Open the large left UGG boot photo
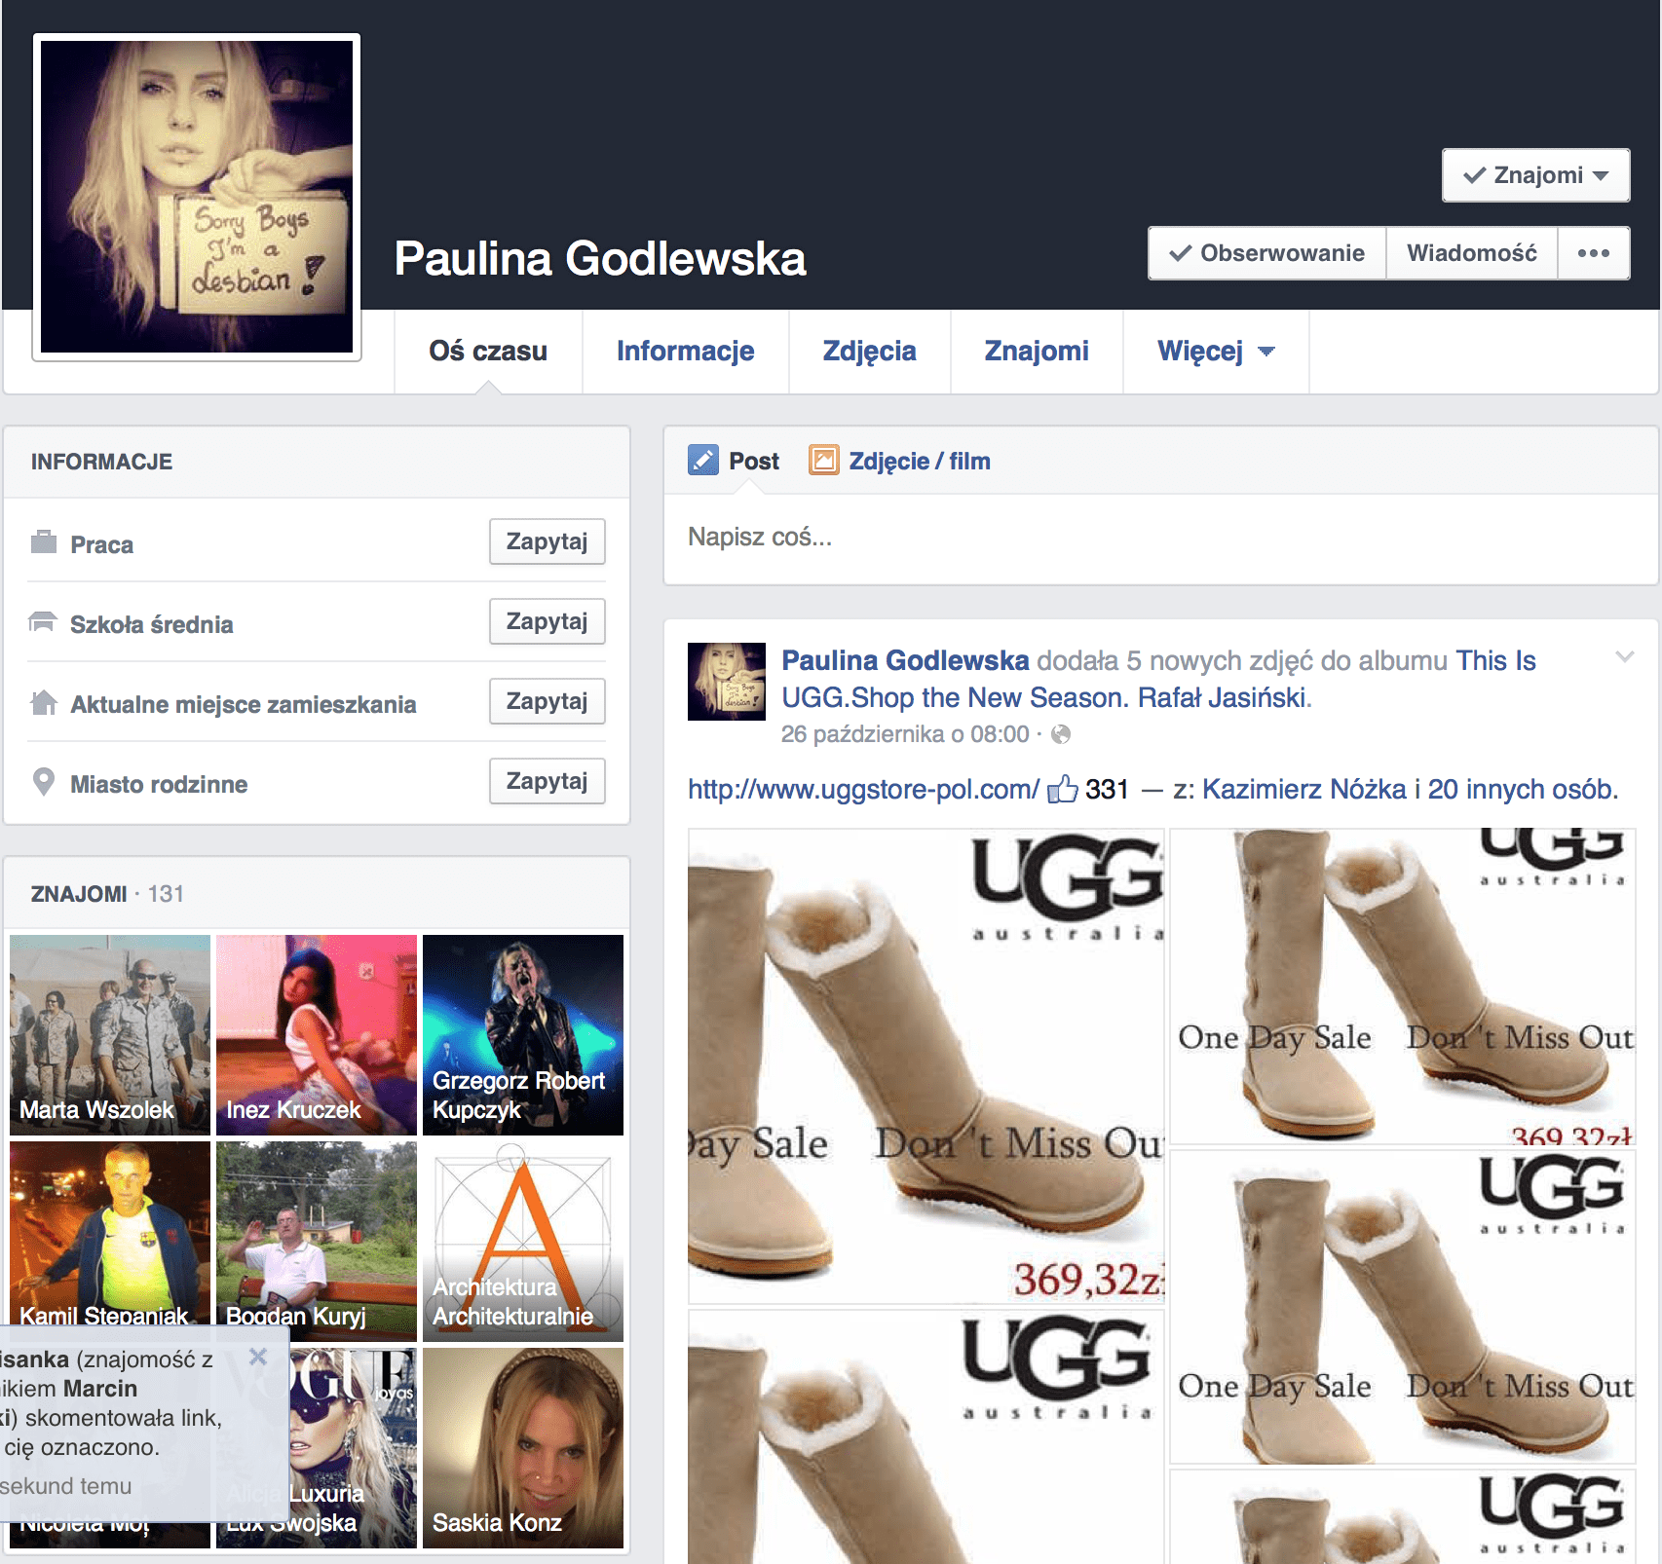 click(926, 1066)
